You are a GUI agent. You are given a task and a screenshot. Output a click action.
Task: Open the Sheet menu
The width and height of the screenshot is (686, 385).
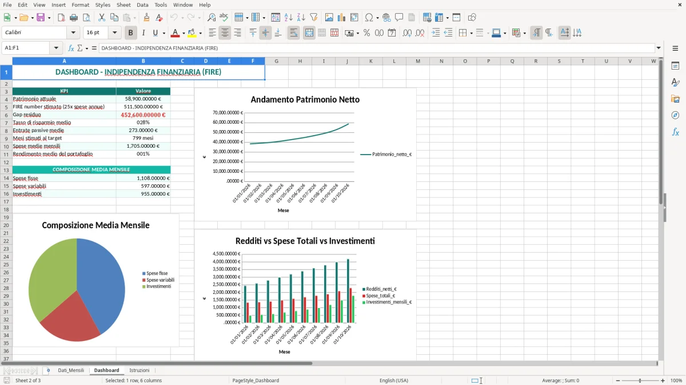[123, 5]
